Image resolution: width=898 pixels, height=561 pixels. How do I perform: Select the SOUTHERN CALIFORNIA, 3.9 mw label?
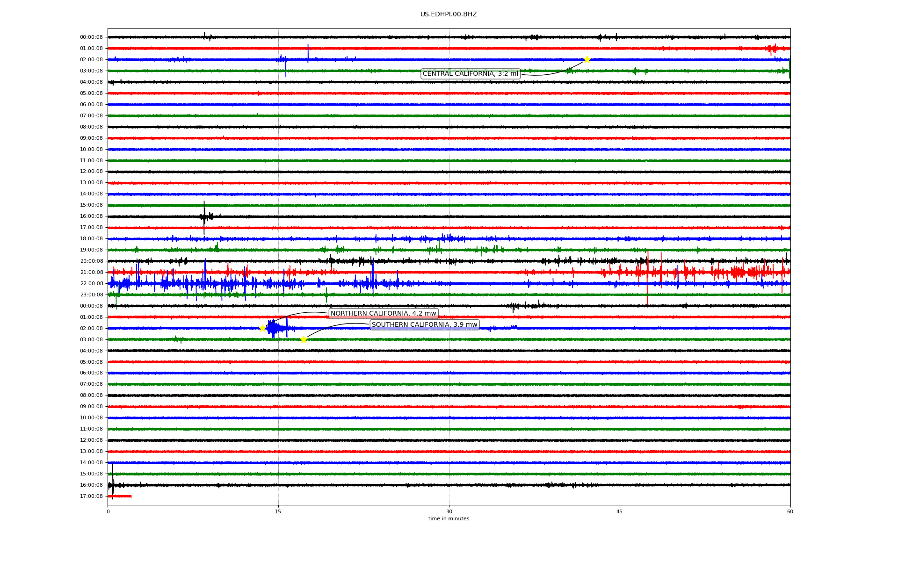point(424,325)
